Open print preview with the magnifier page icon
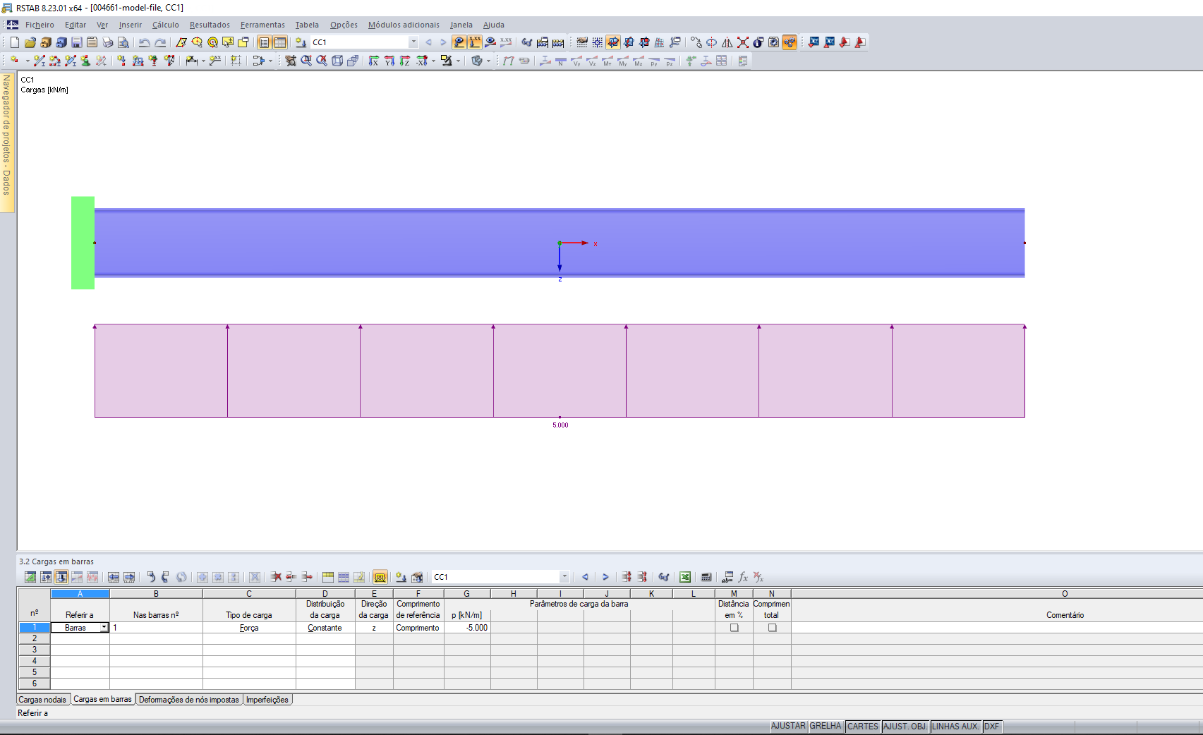 (123, 42)
